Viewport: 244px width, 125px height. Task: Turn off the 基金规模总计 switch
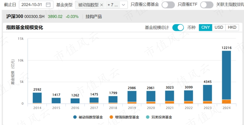[178, 28]
